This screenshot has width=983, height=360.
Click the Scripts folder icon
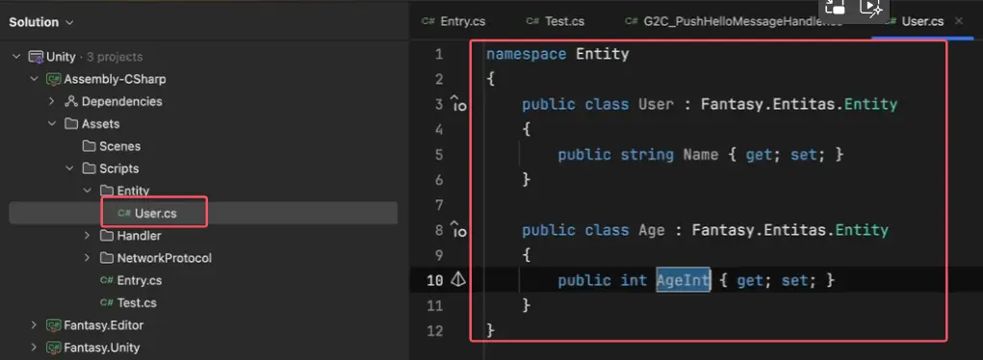(x=89, y=168)
